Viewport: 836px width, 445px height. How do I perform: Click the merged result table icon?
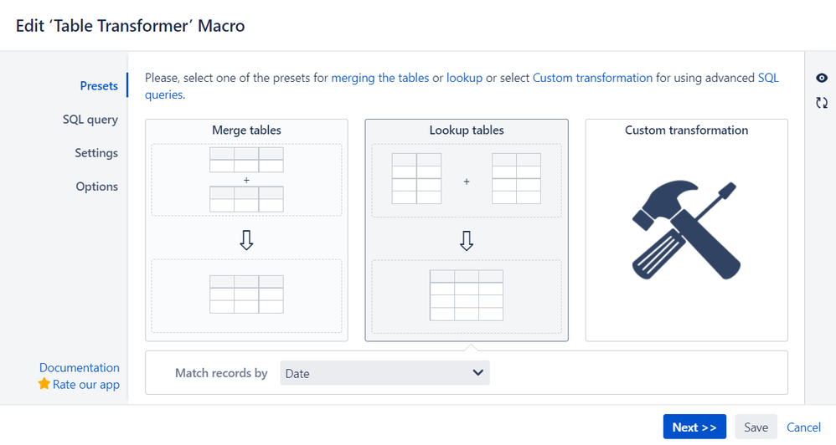[x=246, y=294]
